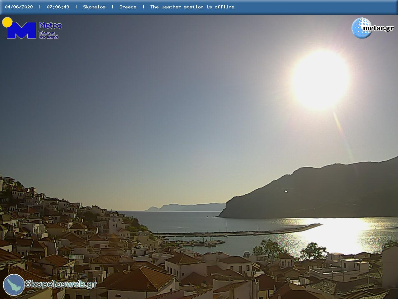This screenshot has width=398, height=299.
Task: Click the Skopelosweb.gr island badge icon
Action: (14, 285)
